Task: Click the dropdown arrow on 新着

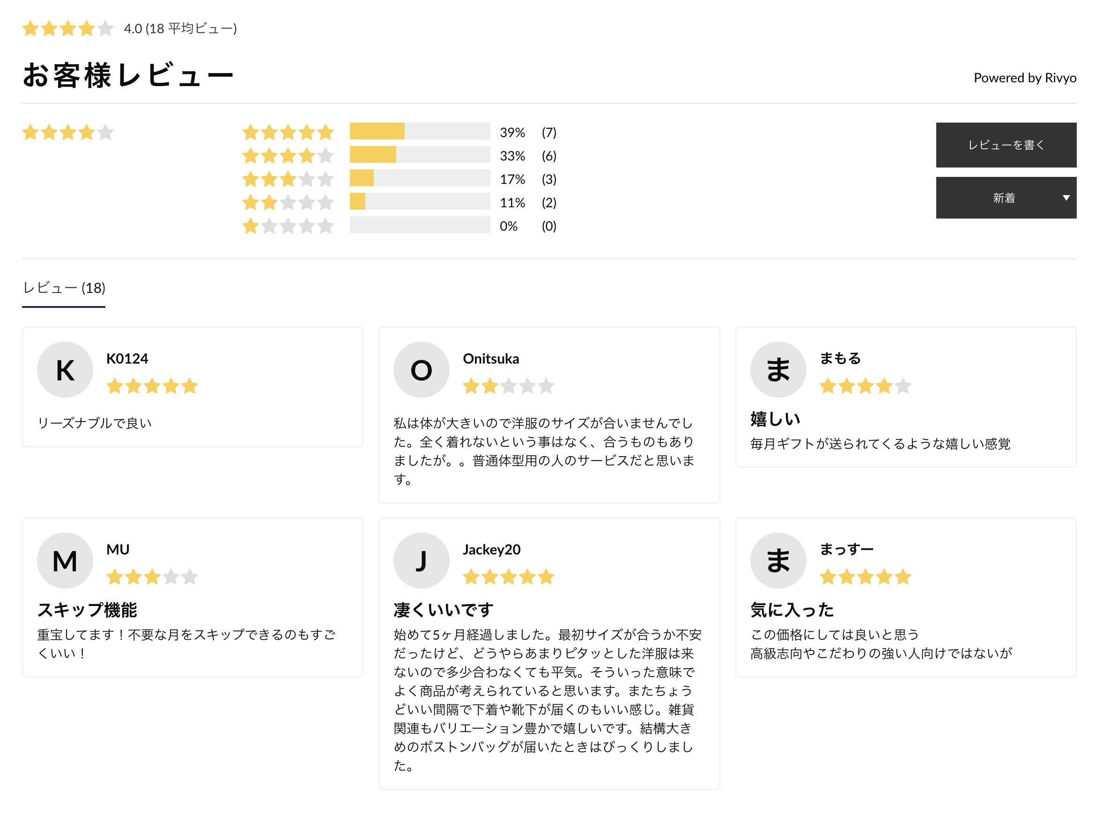Action: point(1066,198)
